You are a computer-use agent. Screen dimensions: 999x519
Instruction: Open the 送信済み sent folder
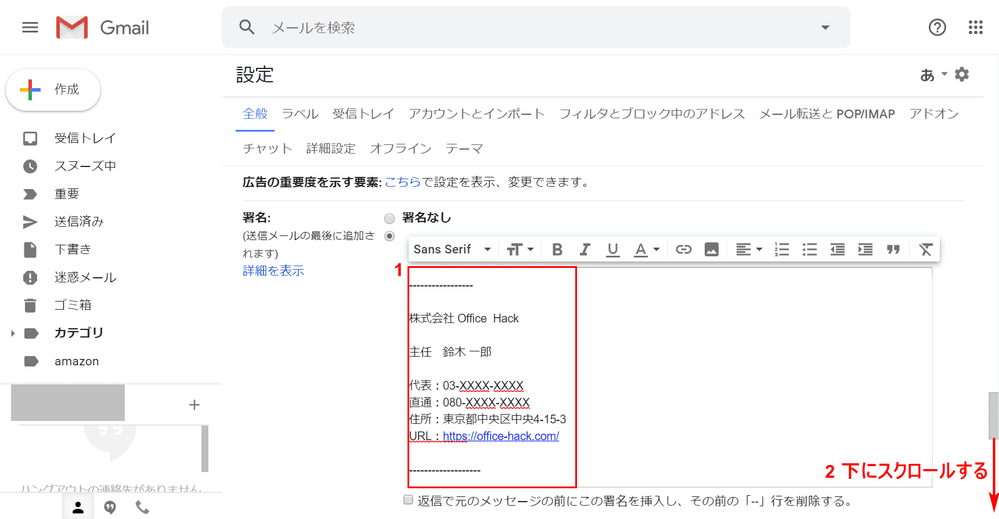[79, 222]
